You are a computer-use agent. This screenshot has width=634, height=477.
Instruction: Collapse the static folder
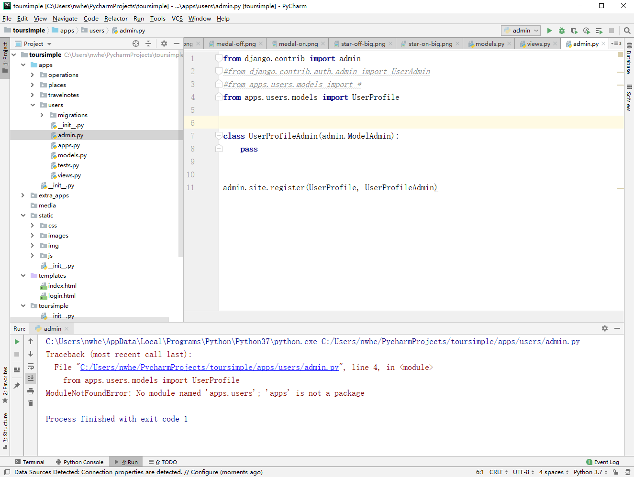coord(23,215)
